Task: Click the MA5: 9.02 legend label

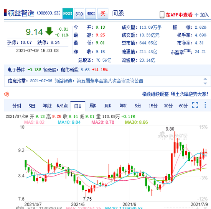Action: tap(34, 122)
